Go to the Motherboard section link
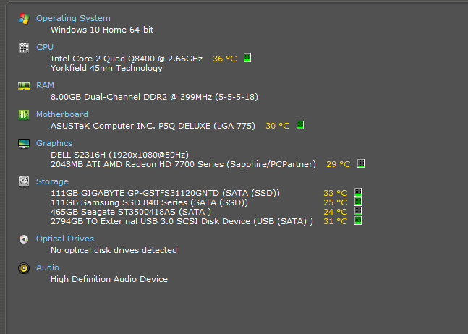Viewport: 468px width, 334px height. pyautogui.click(x=62, y=114)
